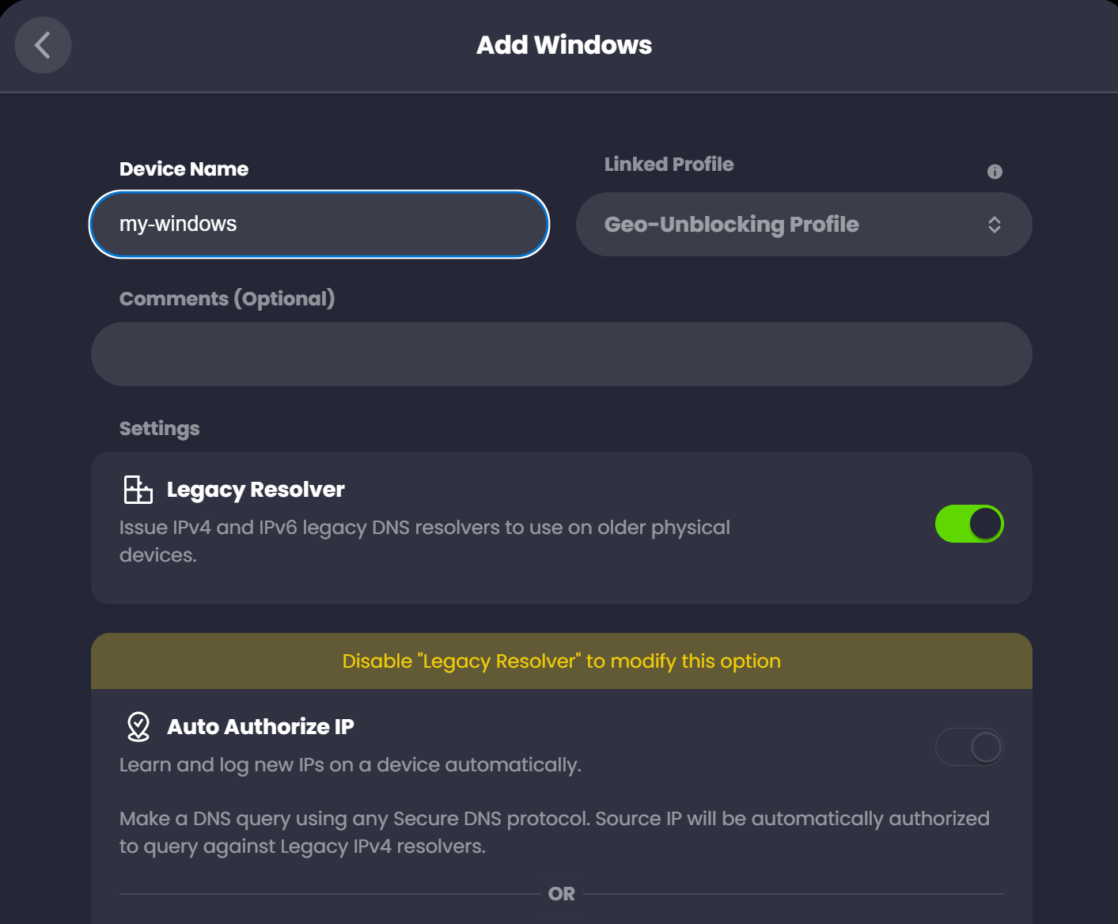This screenshot has width=1118, height=924.
Task: Click the 'Legacy Resolver' heading text
Action: [256, 490]
